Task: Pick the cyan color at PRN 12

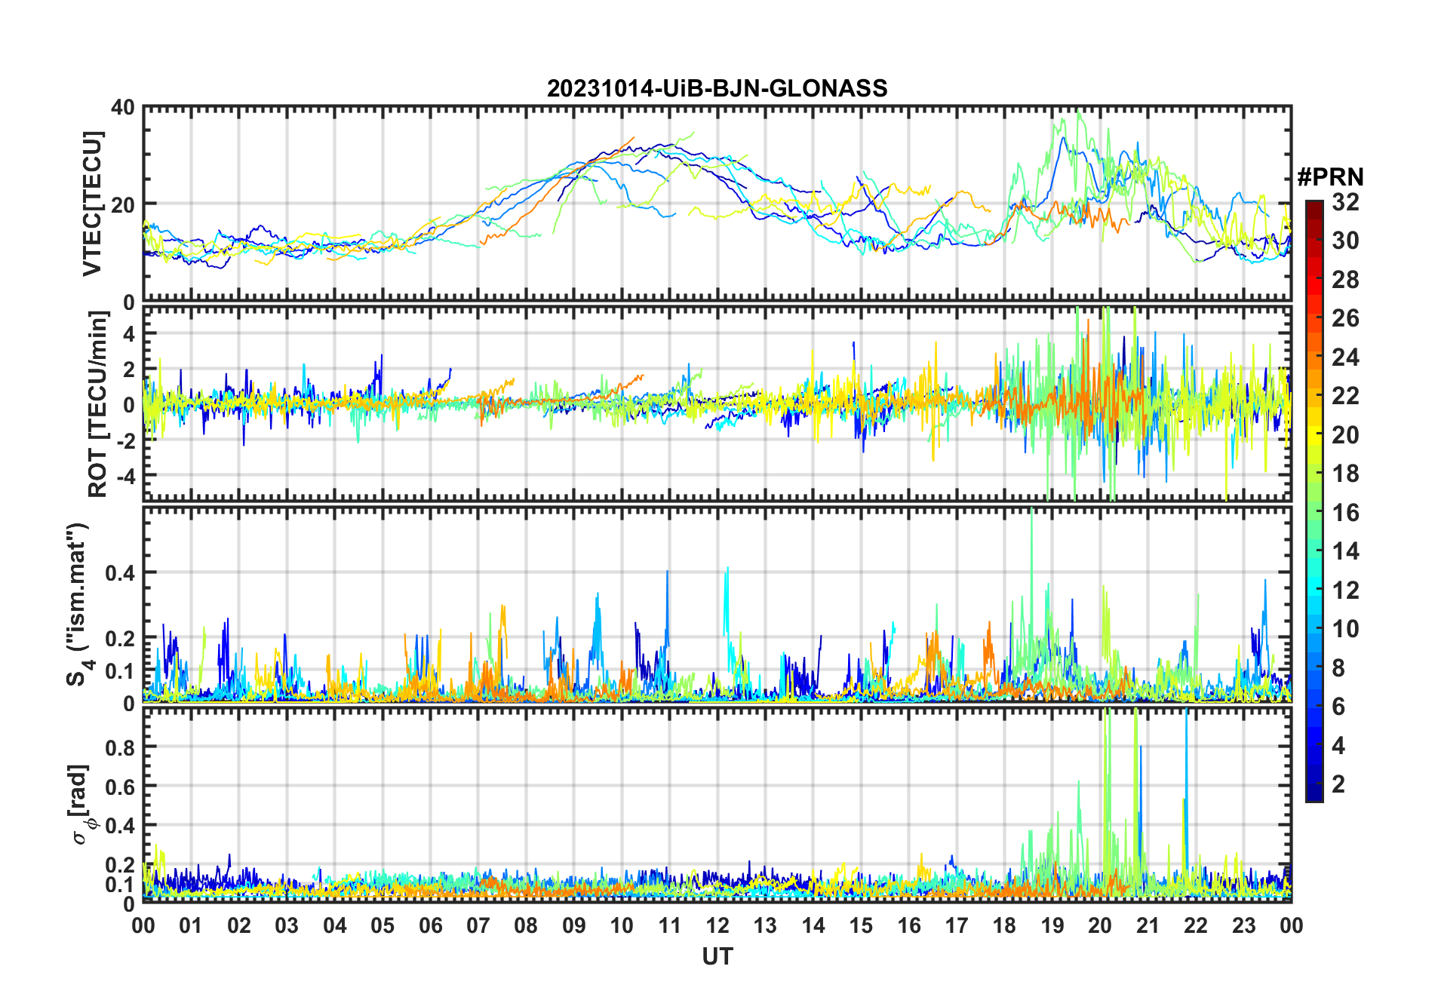Action: tap(1314, 590)
